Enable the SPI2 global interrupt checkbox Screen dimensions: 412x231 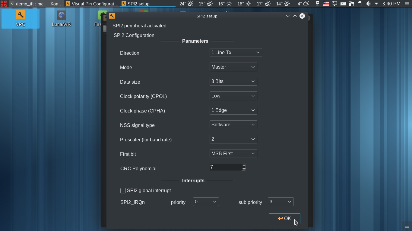123,191
